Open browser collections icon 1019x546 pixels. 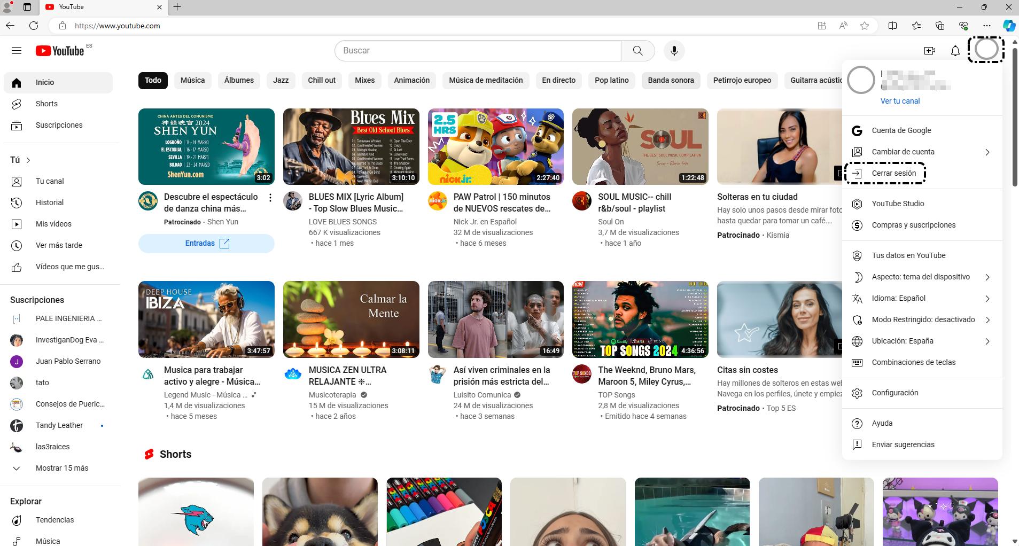[x=940, y=25]
